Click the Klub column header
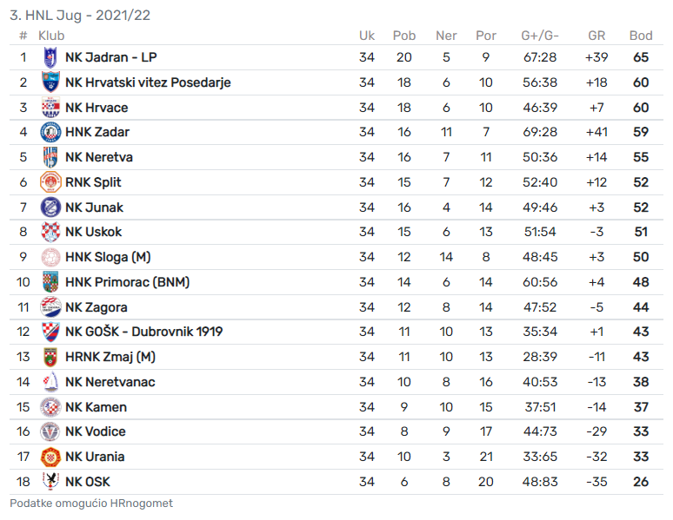 tap(51, 36)
